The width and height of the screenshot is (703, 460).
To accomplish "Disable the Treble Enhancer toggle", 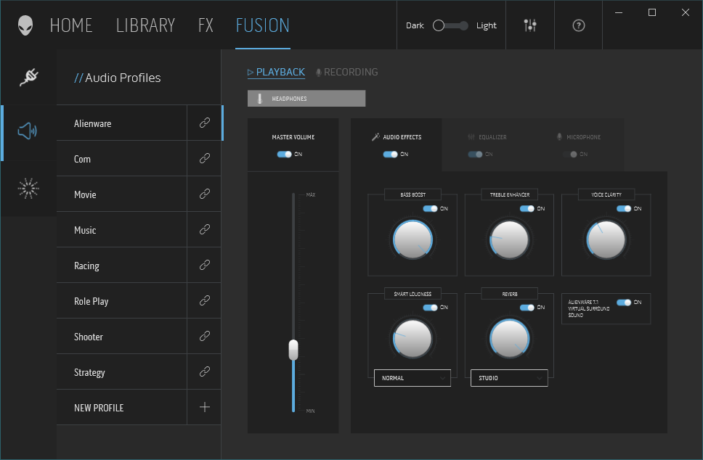I will click(x=527, y=208).
